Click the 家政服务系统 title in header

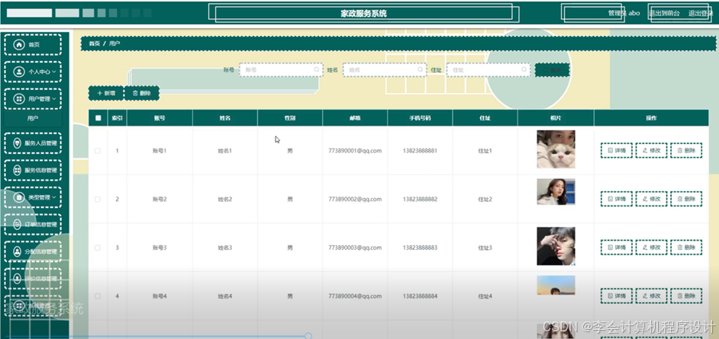pos(363,13)
